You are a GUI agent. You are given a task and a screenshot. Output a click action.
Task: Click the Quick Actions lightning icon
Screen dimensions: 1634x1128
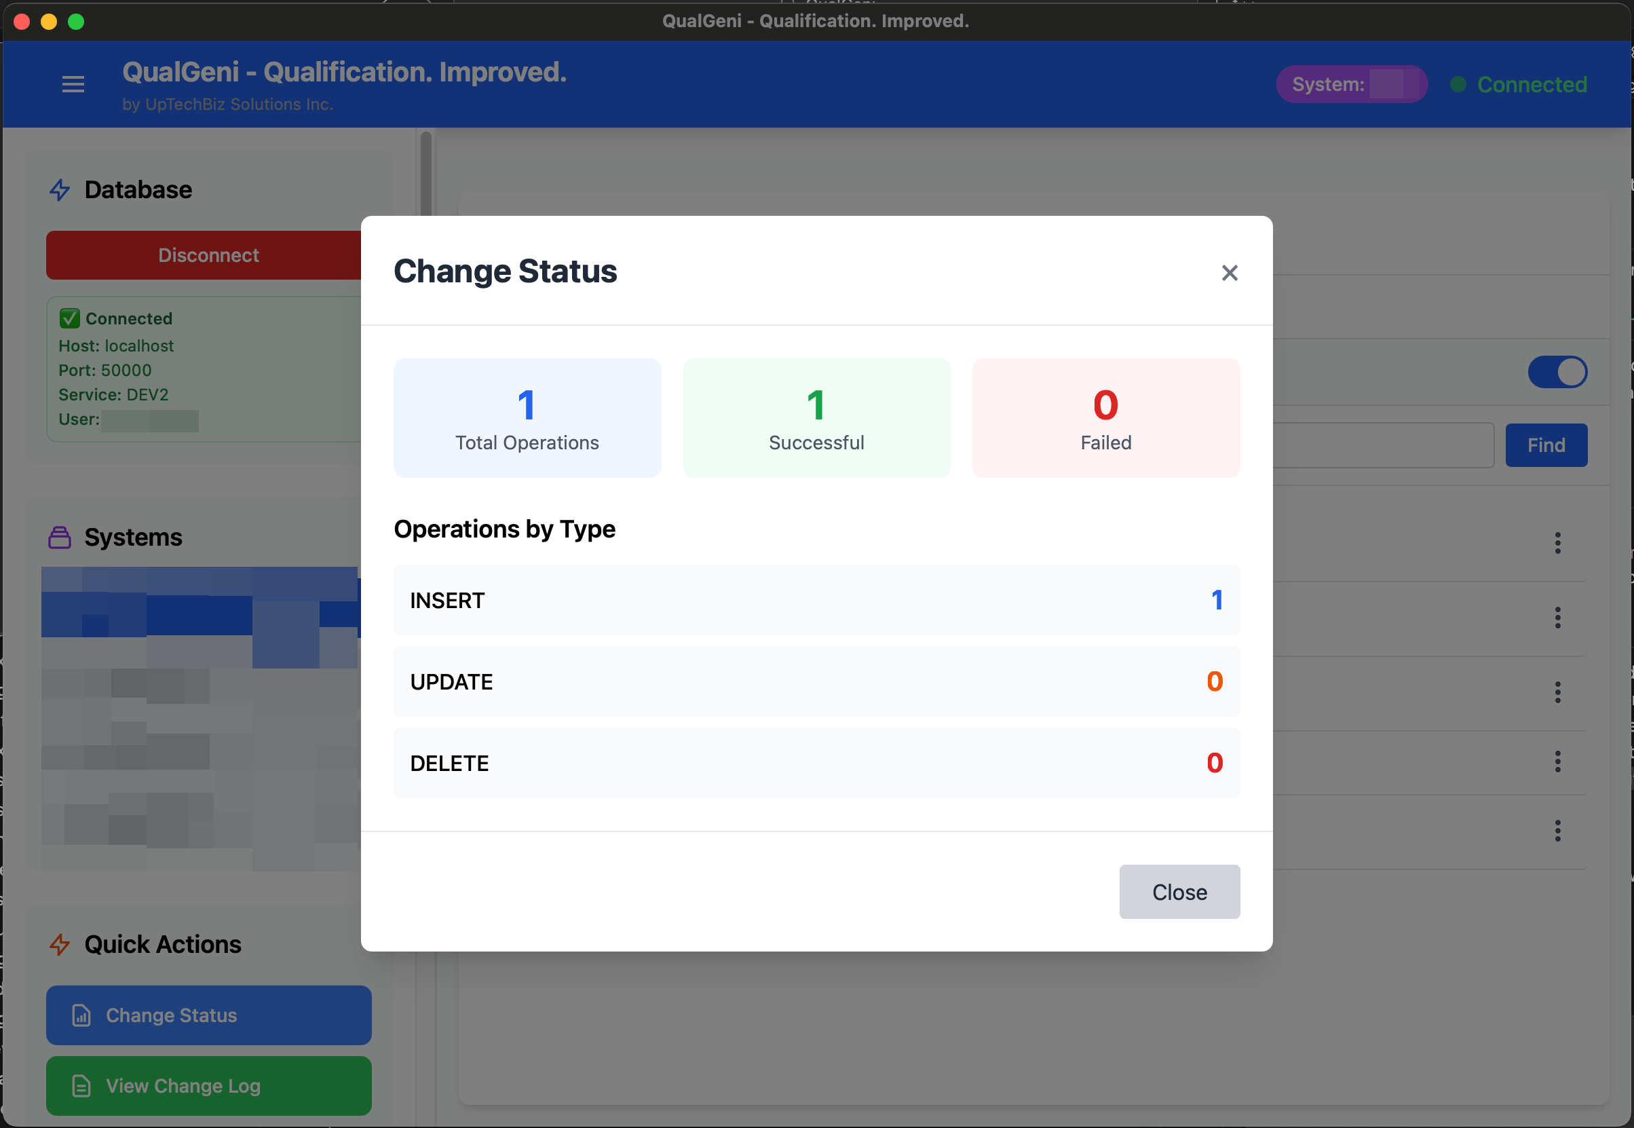[x=59, y=945]
